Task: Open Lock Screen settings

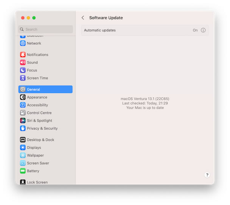Action: point(45,182)
